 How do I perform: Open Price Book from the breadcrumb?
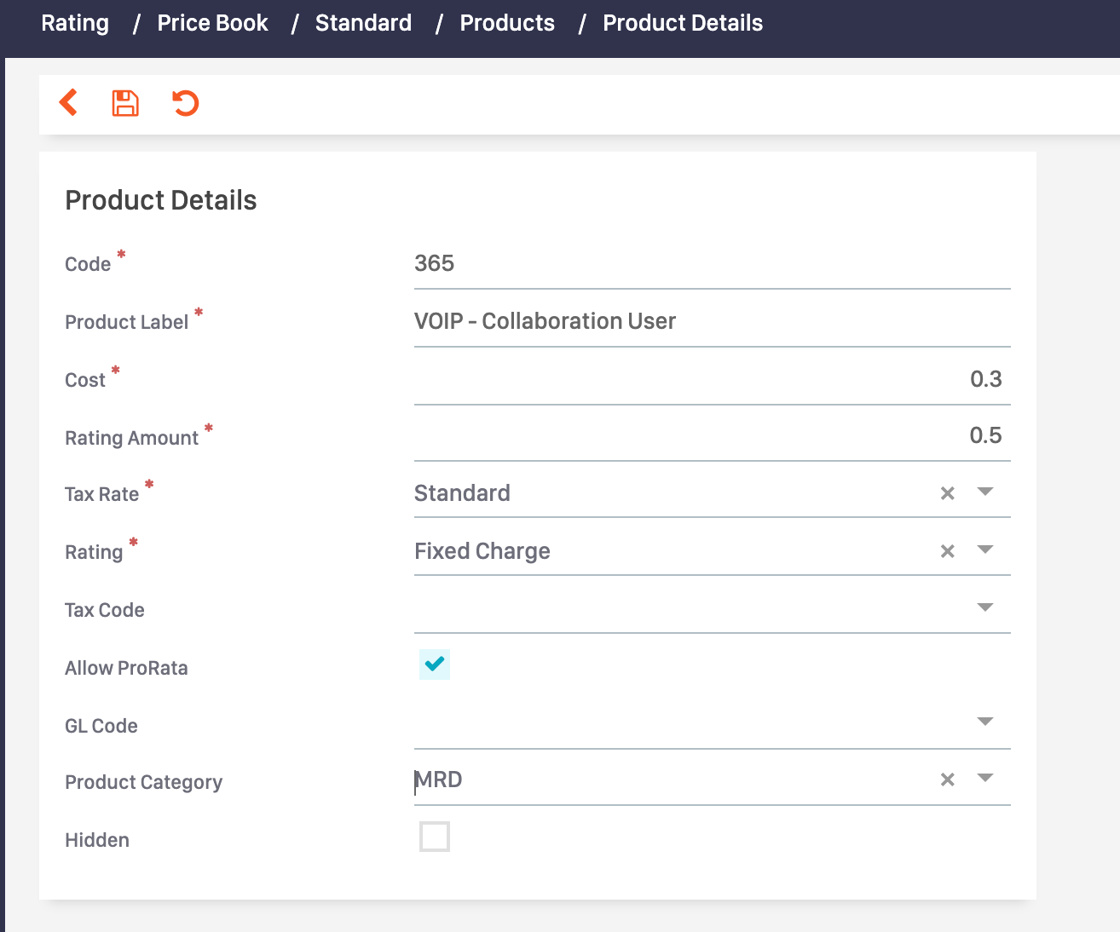(x=212, y=23)
